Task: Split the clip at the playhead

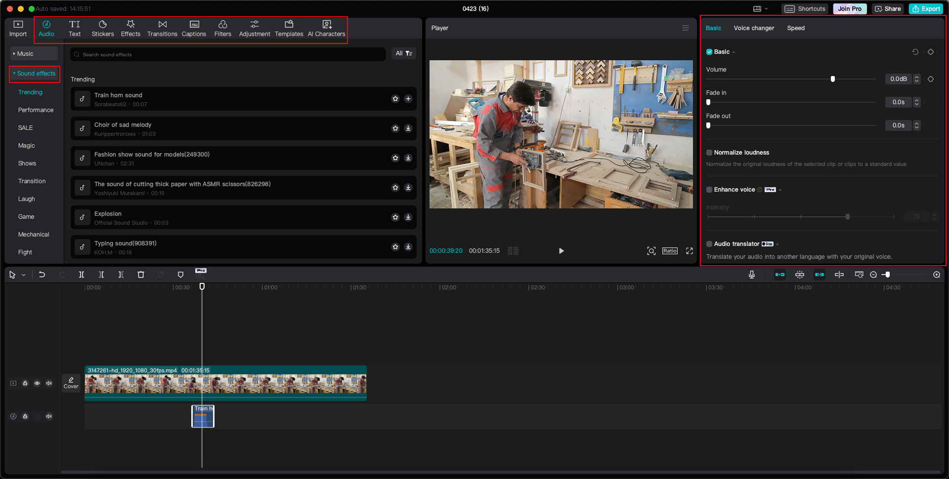Action: [x=82, y=275]
